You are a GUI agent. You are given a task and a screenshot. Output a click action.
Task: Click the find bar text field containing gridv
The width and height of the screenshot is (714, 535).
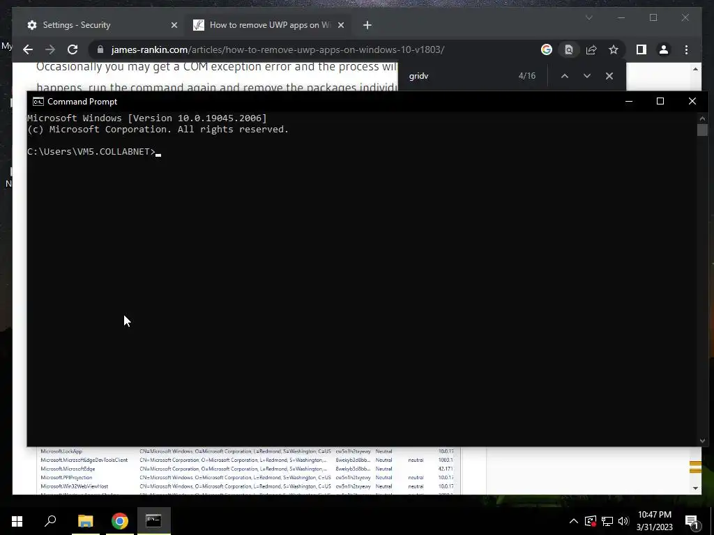coord(457,76)
